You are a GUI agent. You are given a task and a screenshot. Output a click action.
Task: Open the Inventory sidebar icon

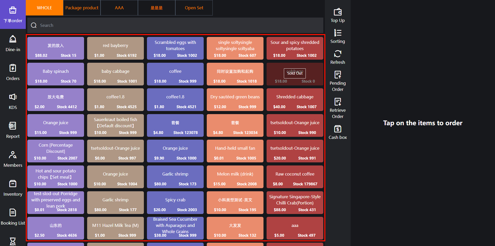pos(13,184)
